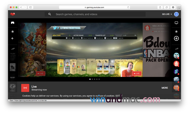Viewport: 189px width, 113px height.
Task: Click Safari's show sidebar button
Action: [30, 7]
